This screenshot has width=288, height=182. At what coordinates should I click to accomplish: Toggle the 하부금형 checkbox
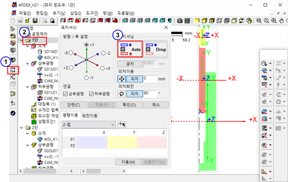91,94
